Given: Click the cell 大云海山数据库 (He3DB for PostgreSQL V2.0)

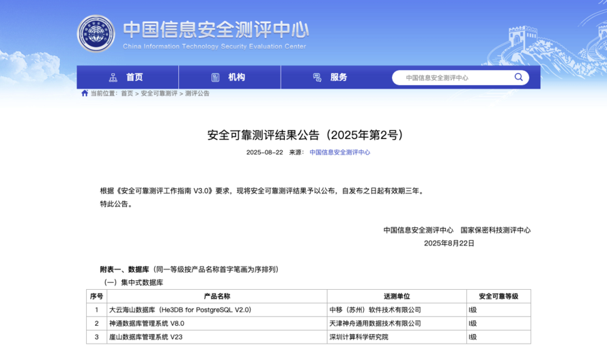Looking at the screenshot, I should [x=217, y=310].
